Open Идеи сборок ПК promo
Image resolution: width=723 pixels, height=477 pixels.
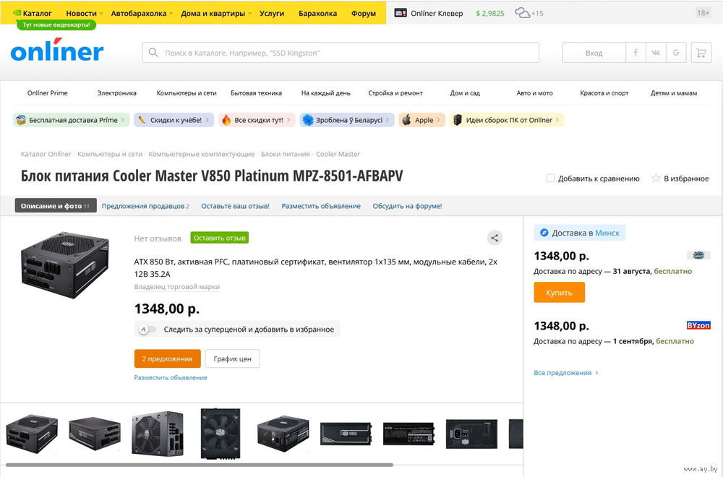click(x=507, y=120)
